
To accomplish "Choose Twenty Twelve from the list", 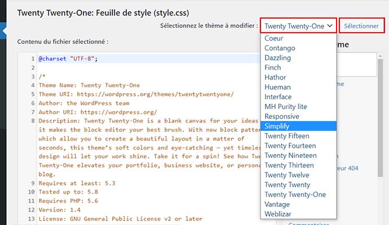I will coord(298,175).
